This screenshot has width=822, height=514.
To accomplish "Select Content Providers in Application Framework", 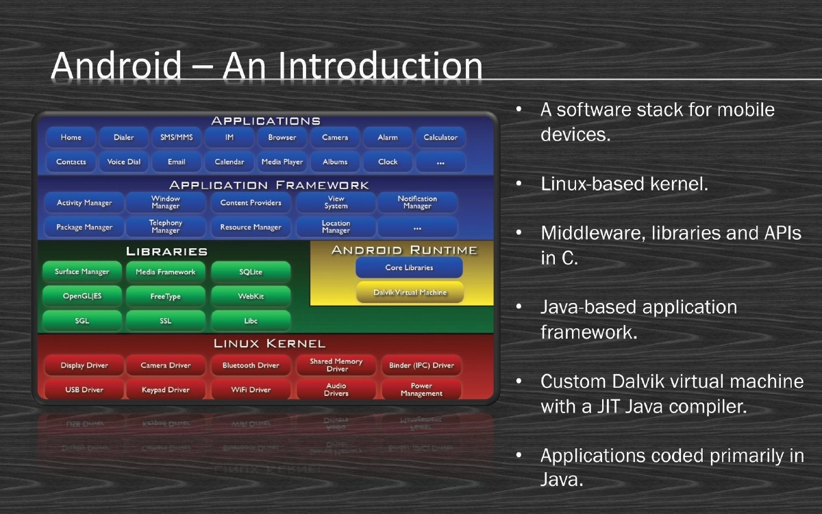I will [251, 203].
